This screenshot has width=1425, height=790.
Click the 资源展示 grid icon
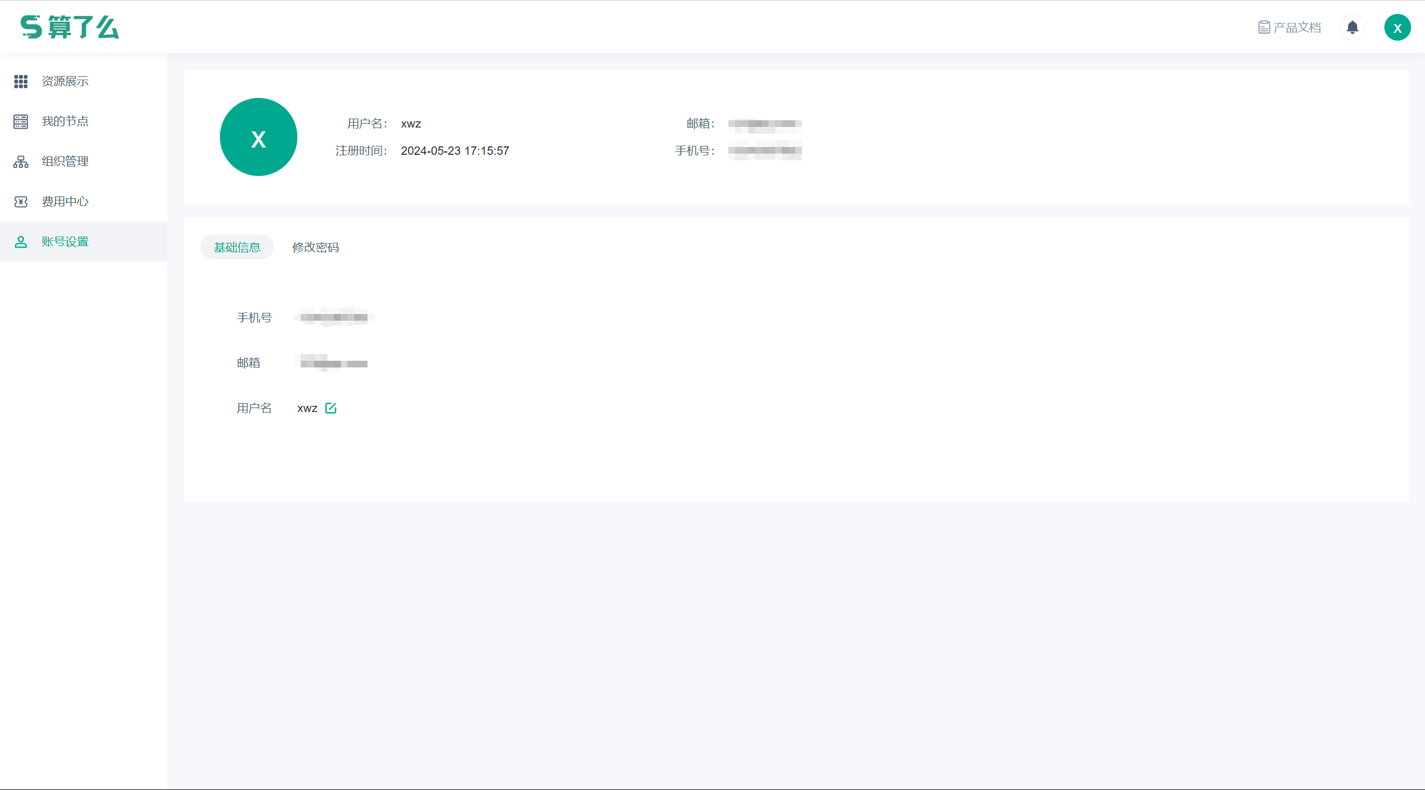click(21, 81)
